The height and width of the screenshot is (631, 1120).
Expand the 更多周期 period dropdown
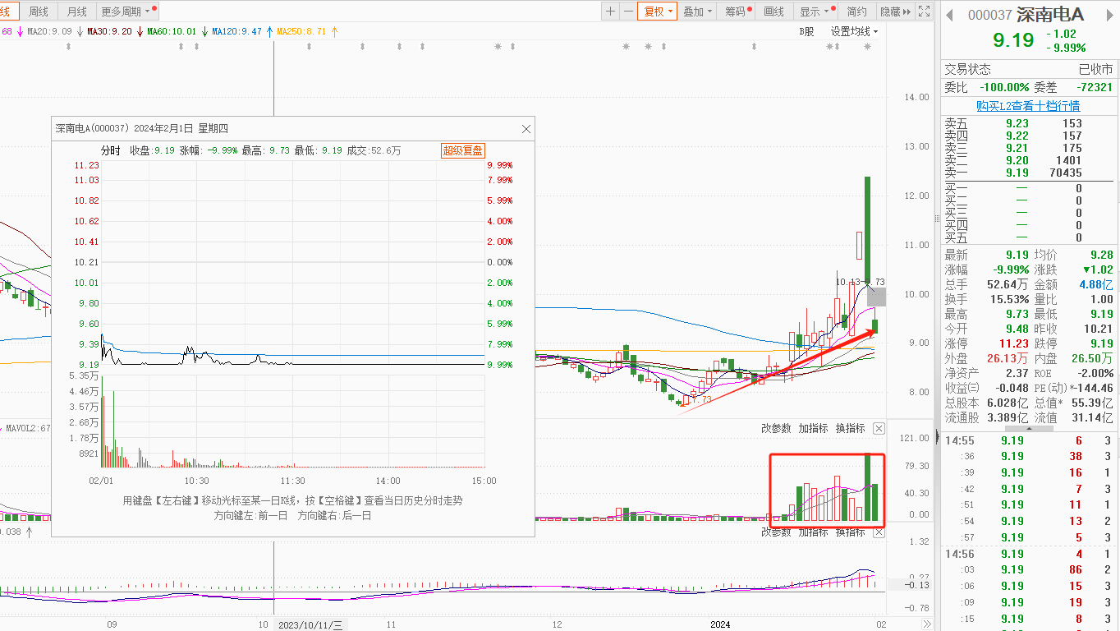(126, 12)
